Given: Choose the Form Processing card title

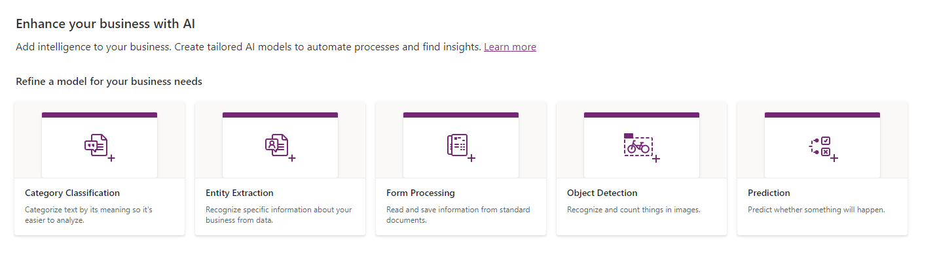Looking at the screenshot, I should coord(420,193).
